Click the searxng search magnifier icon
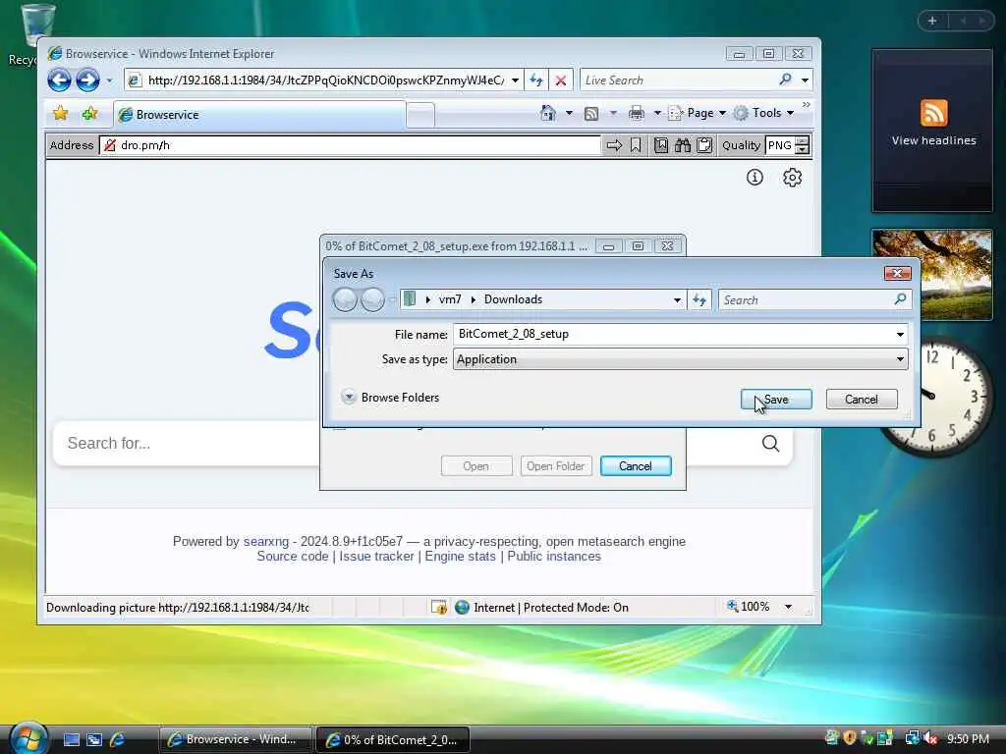The width and height of the screenshot is (1006, 754). [770, 443]
